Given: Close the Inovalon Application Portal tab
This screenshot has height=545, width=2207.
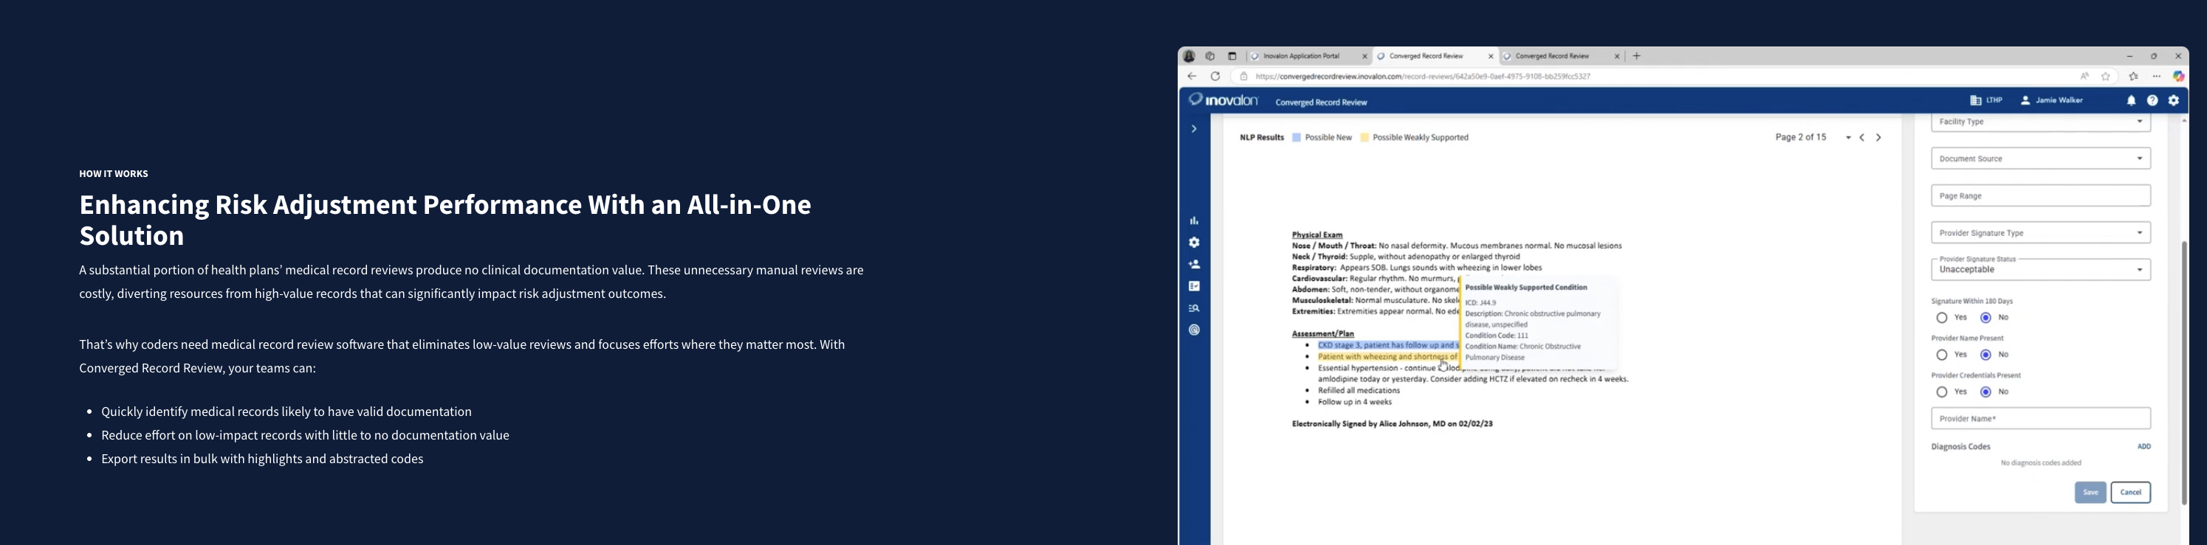Looking at the screenshot, I should pos(1365,57).
